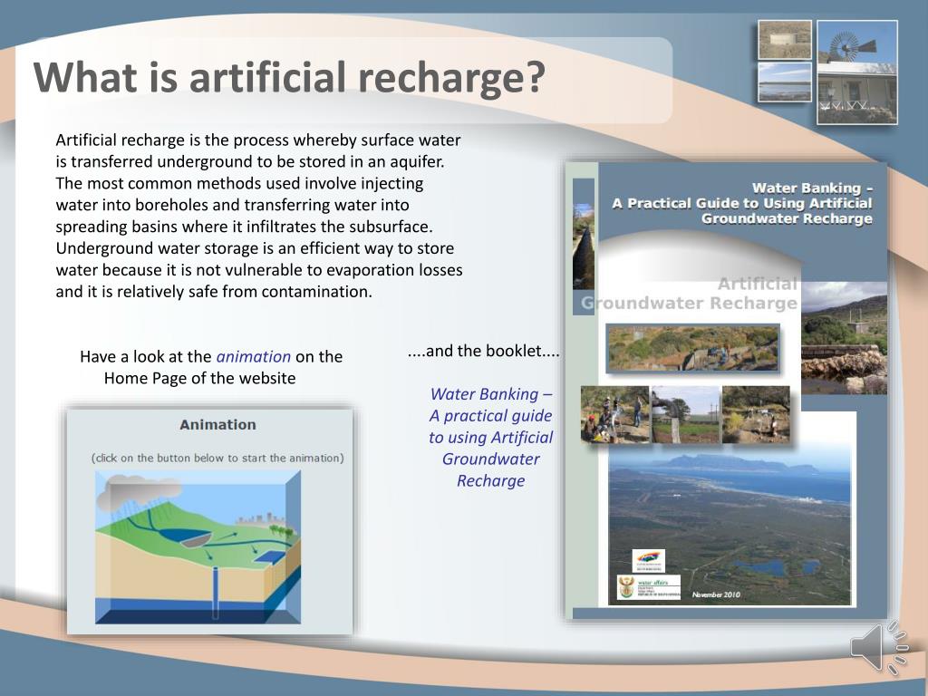
Task: Click the booklet title 'A Practical Guide to Using Artificial'
Action: (742, 204)
